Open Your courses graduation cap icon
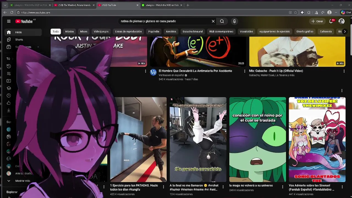352x198 pixels. tap(9, 88)
